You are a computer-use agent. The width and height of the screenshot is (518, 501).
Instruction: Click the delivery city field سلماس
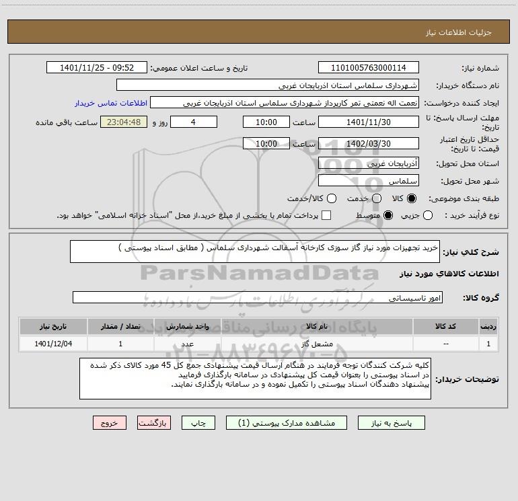(369, 181)
